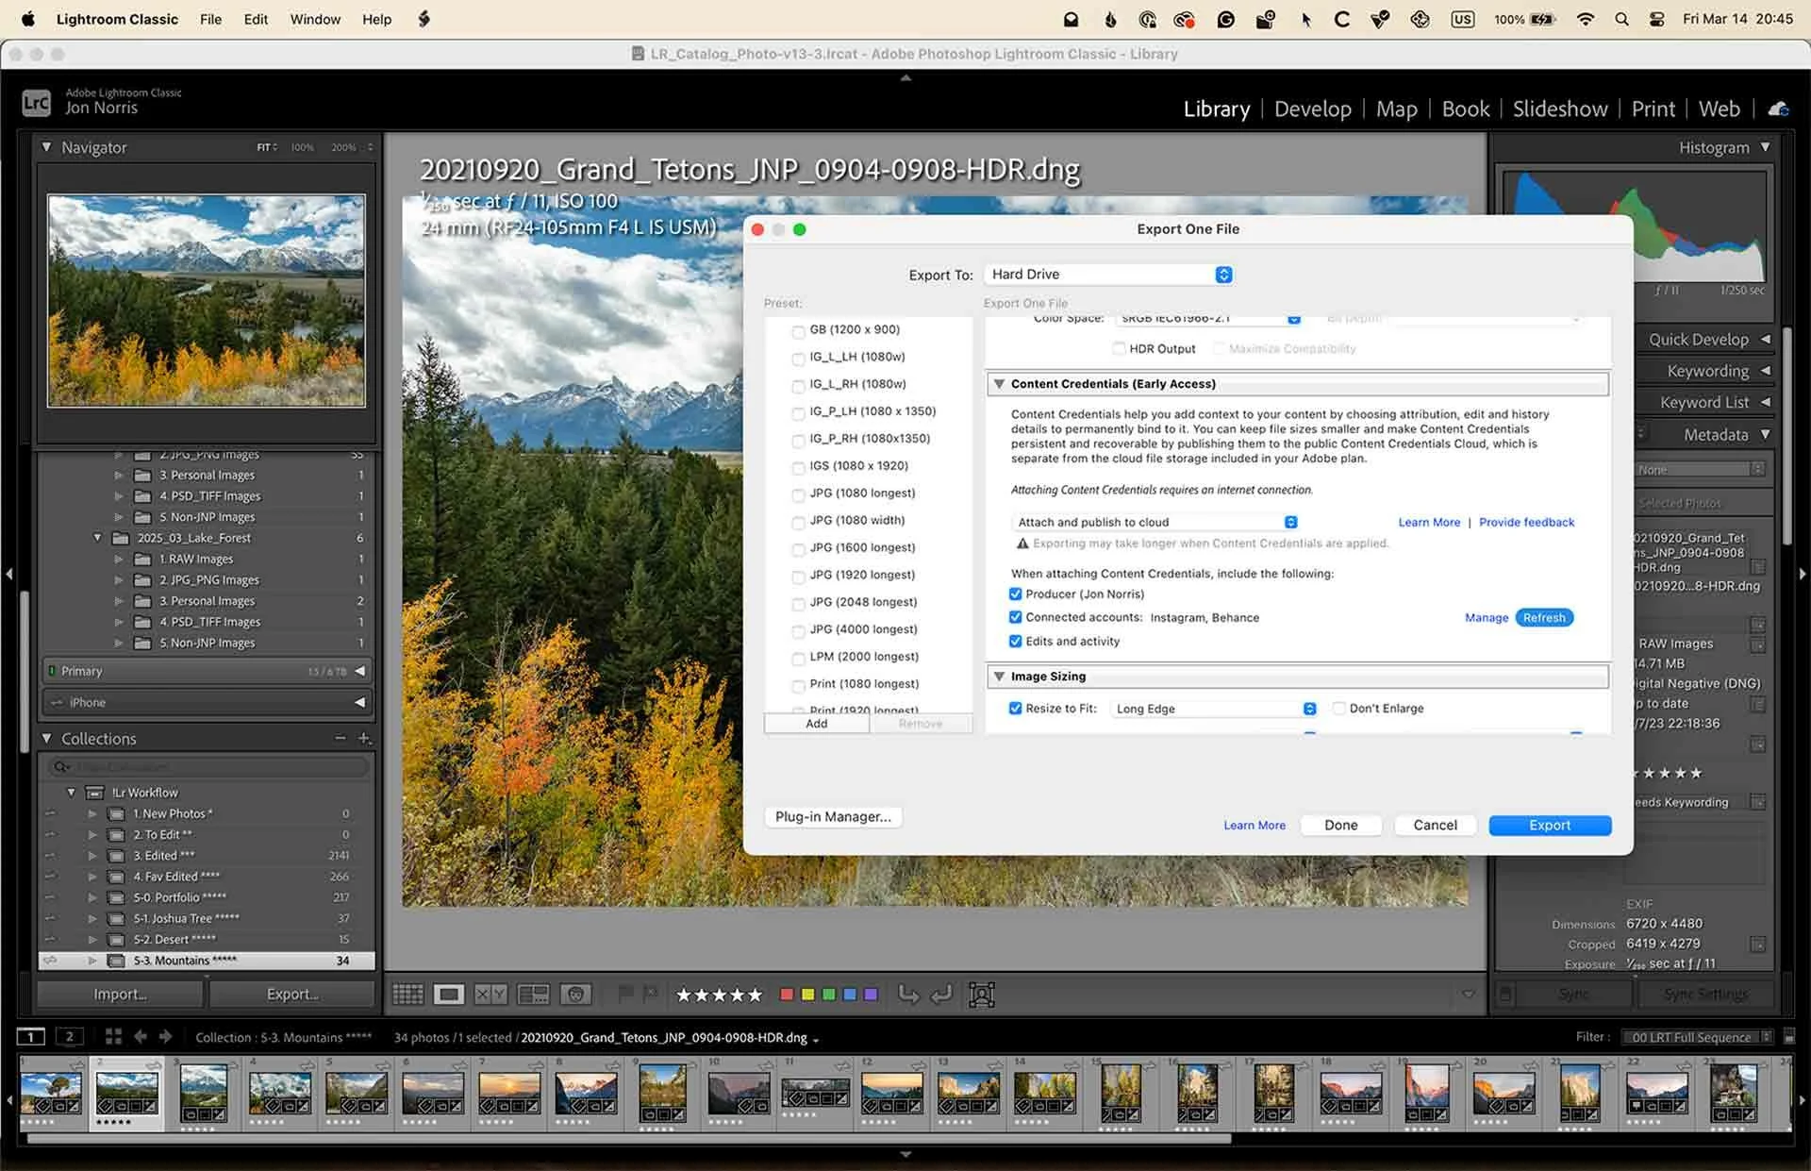Screen dimensions: 1811x1171
Task: Toggle Edits and activity checkbox
Action: [x=1015, y=642]
